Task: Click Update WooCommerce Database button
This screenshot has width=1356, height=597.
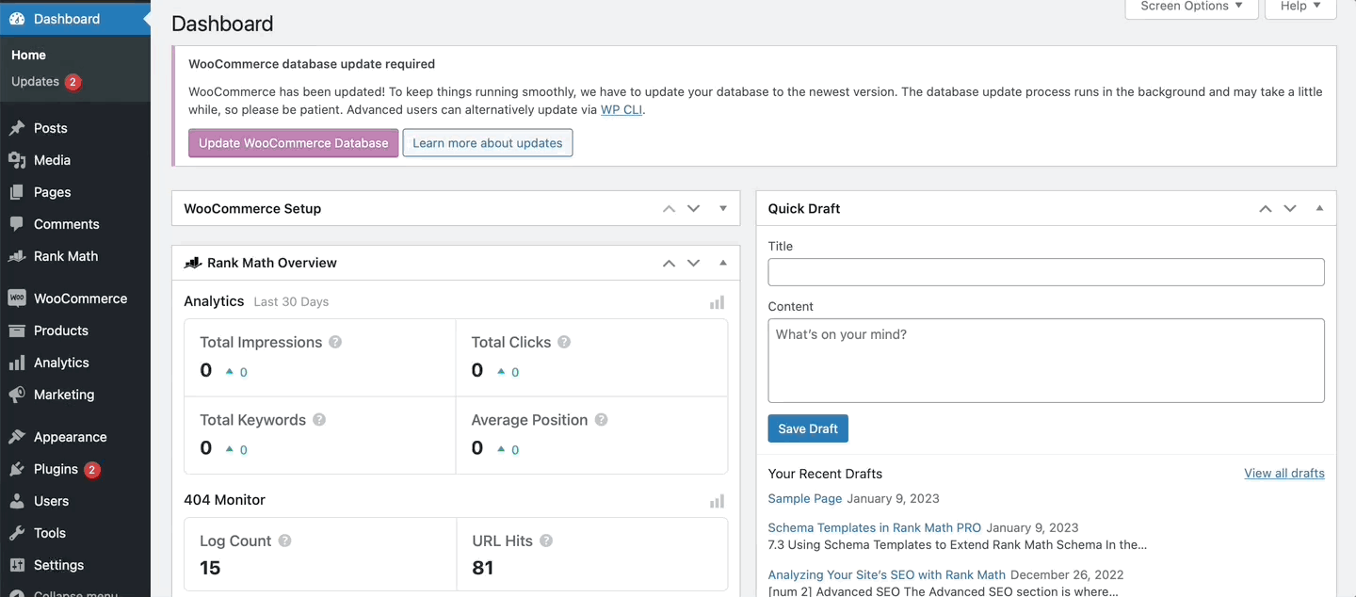Action: (x=293, y=143)
